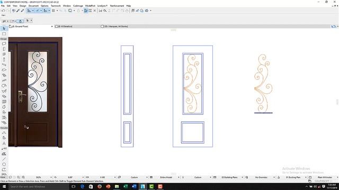
Task: Select the Shell tool in the toolbox
Action: pyautogui.click(x=4, y=91)
